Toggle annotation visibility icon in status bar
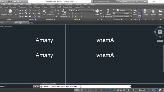Image resolution: width=164 pixels, height=92 pixels. pos(115,90)
